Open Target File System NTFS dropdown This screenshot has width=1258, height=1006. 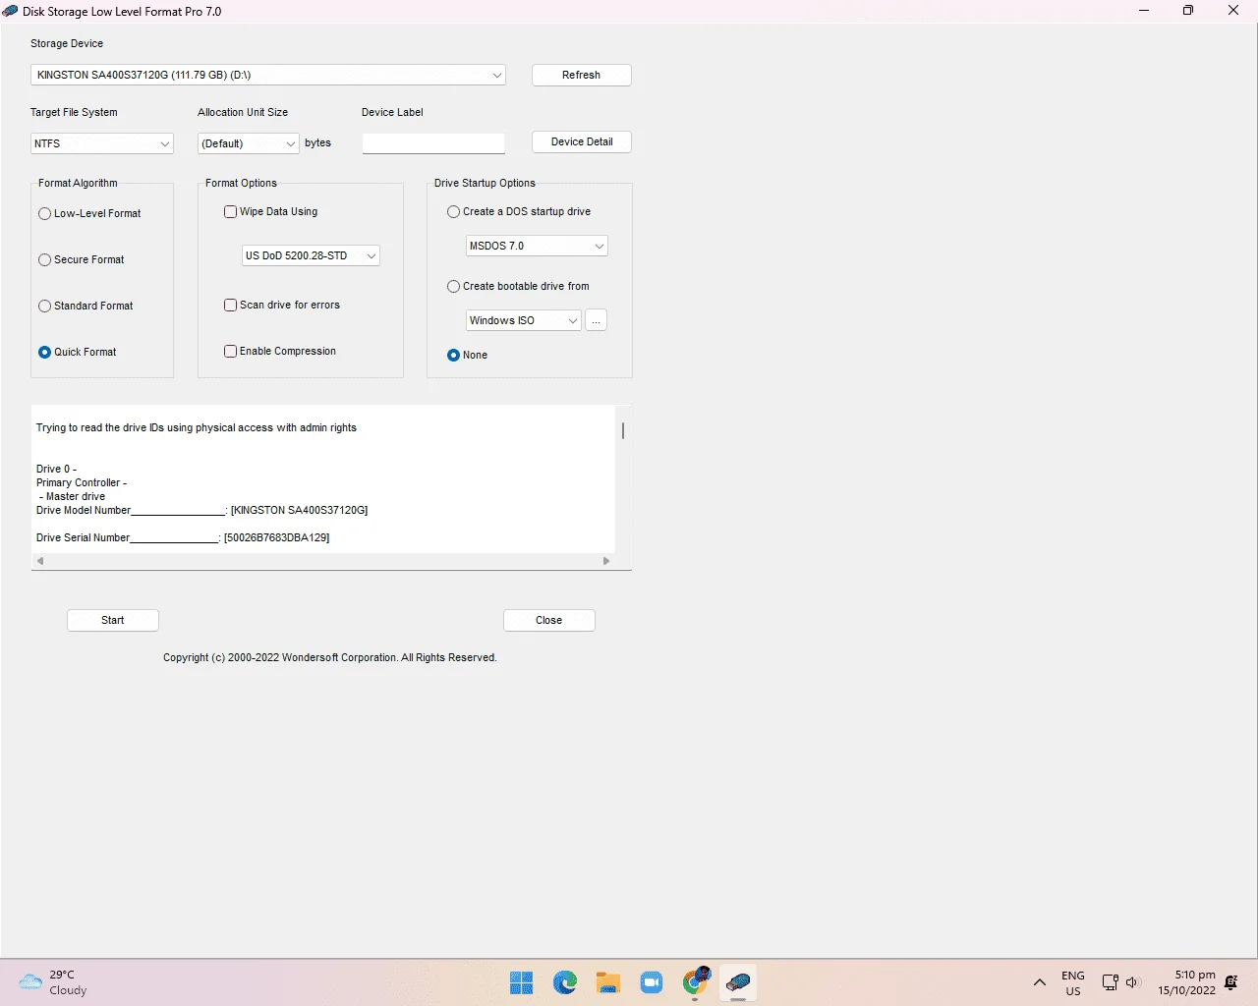[102, 143]
